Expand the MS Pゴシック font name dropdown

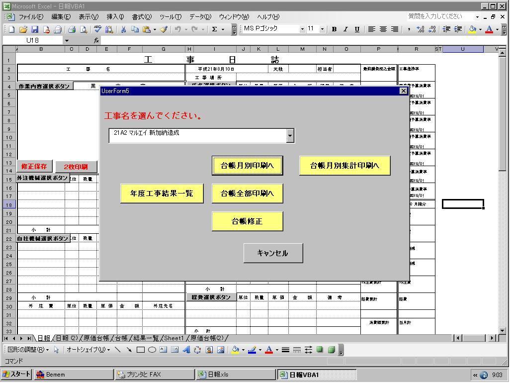click(302, 29)
